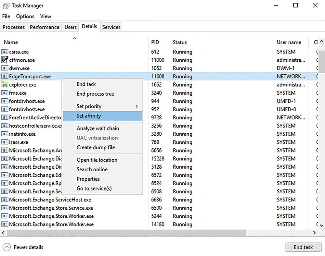Click the Task Manager title bar icon

click(x=6, y=6)
